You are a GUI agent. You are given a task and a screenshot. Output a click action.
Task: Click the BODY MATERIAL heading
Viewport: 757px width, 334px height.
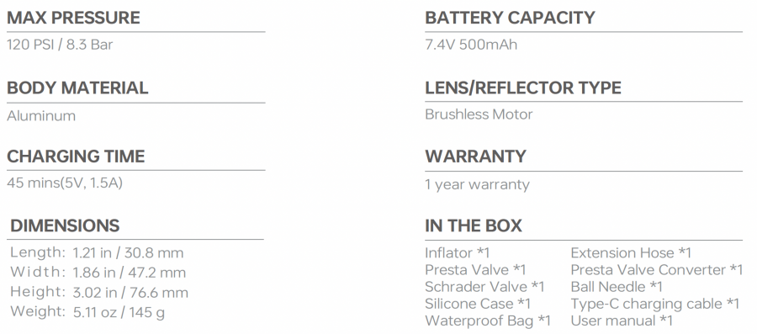click(77, 87)
